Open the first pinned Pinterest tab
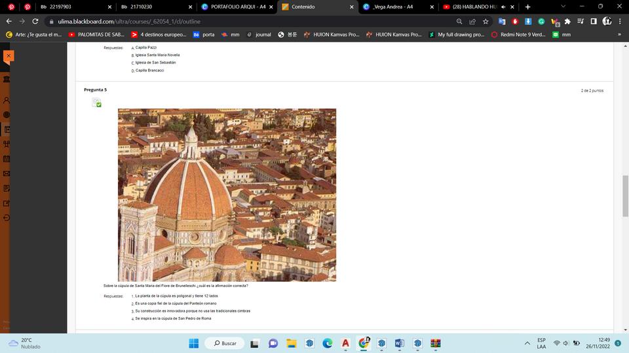 tap(11, 7)
